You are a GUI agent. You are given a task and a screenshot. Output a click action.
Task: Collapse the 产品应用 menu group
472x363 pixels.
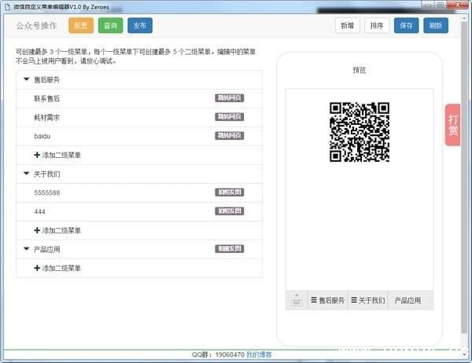pyautogui.click(x=27, y=249)
